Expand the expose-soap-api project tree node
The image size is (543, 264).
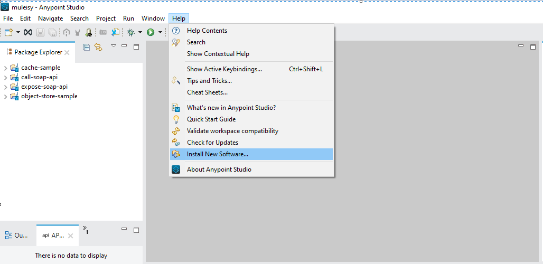5,87
